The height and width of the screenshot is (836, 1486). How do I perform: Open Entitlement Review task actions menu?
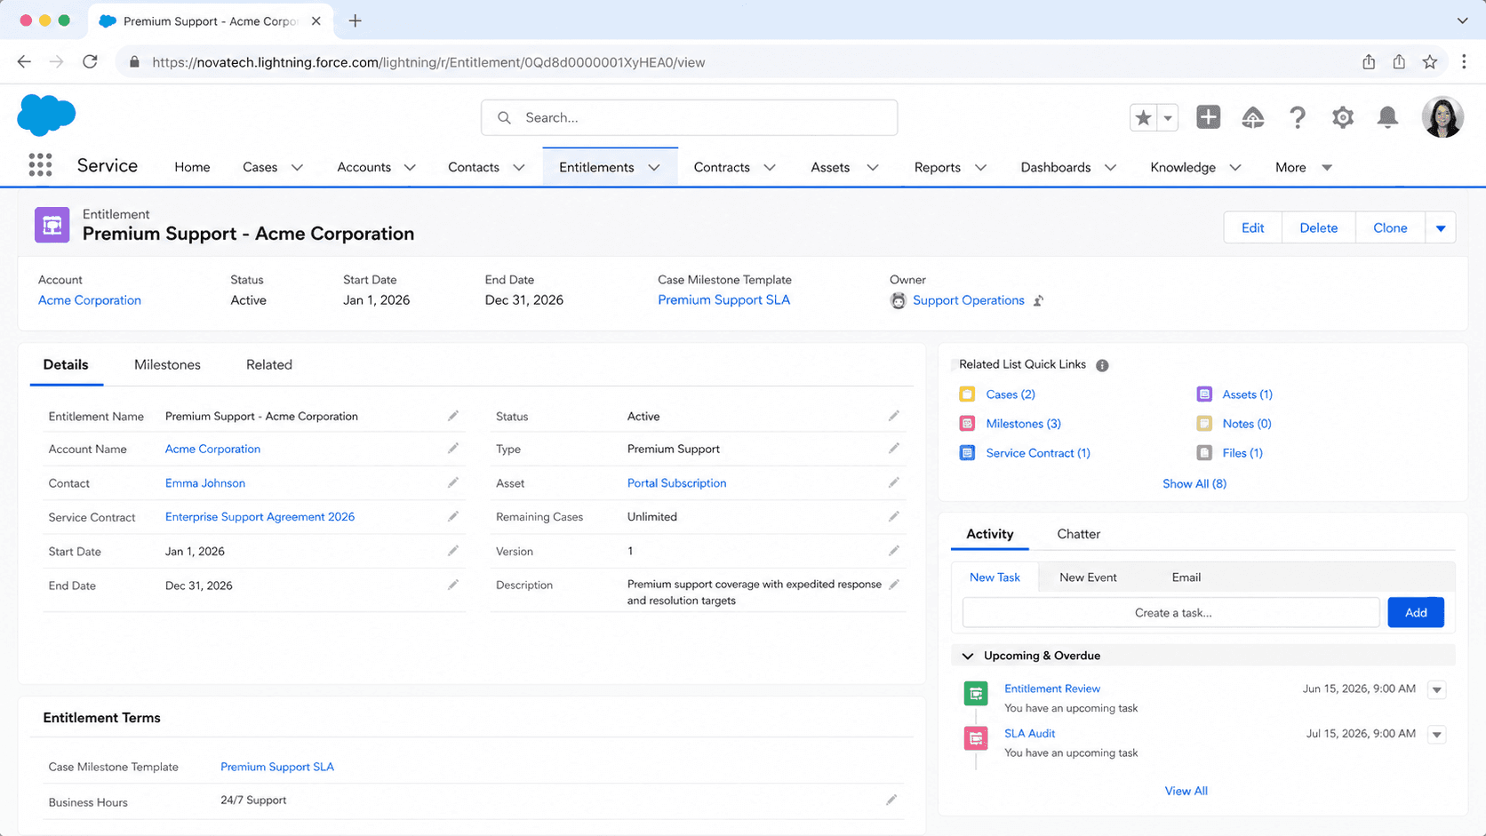[1436, 689]
